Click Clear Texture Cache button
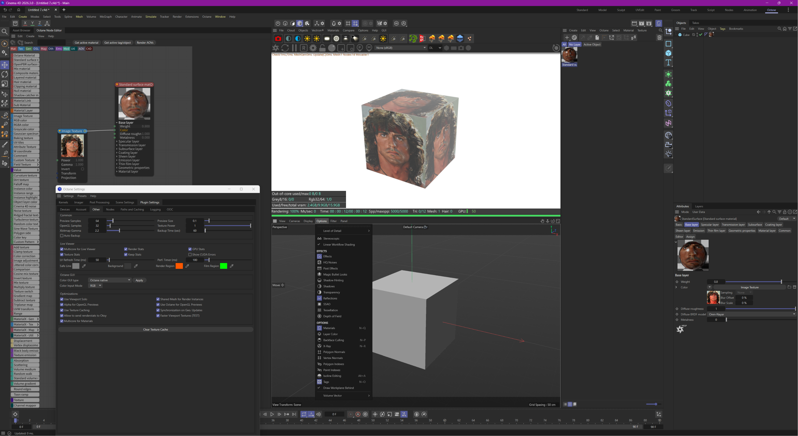Viewport: 798px width, 436px height. click(x=156, y=330)
